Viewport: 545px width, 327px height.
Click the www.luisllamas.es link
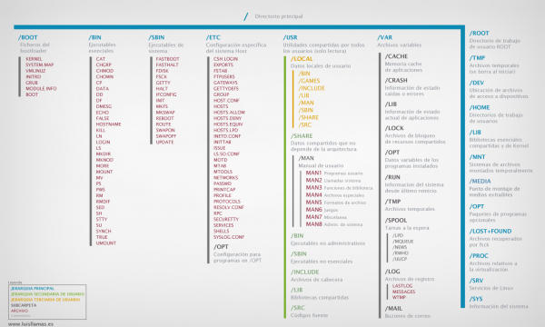(x=31, y=324)
